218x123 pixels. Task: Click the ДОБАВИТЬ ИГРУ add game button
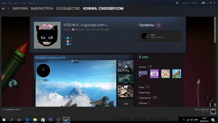[12, 110]
